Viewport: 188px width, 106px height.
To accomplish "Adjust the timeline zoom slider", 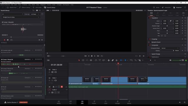I will (x=149, y=60).
